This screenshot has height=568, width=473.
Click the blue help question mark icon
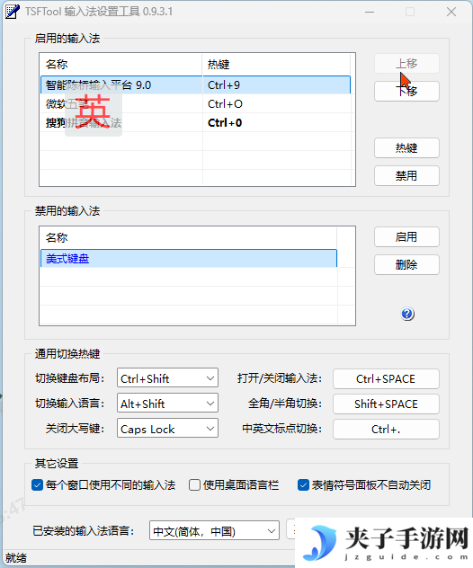click(x=407, y=314)
